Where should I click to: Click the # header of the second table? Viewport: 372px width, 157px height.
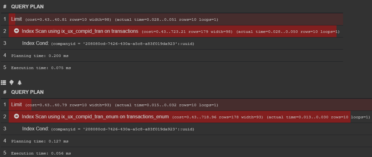[5, 92]
